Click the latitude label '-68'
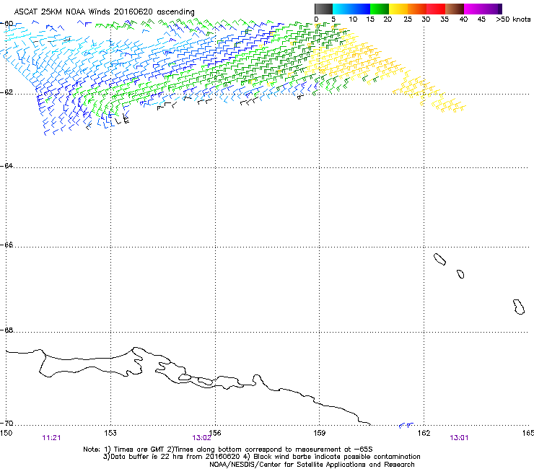The height and width of the screenshot is (469, 534). coord(6,330)
